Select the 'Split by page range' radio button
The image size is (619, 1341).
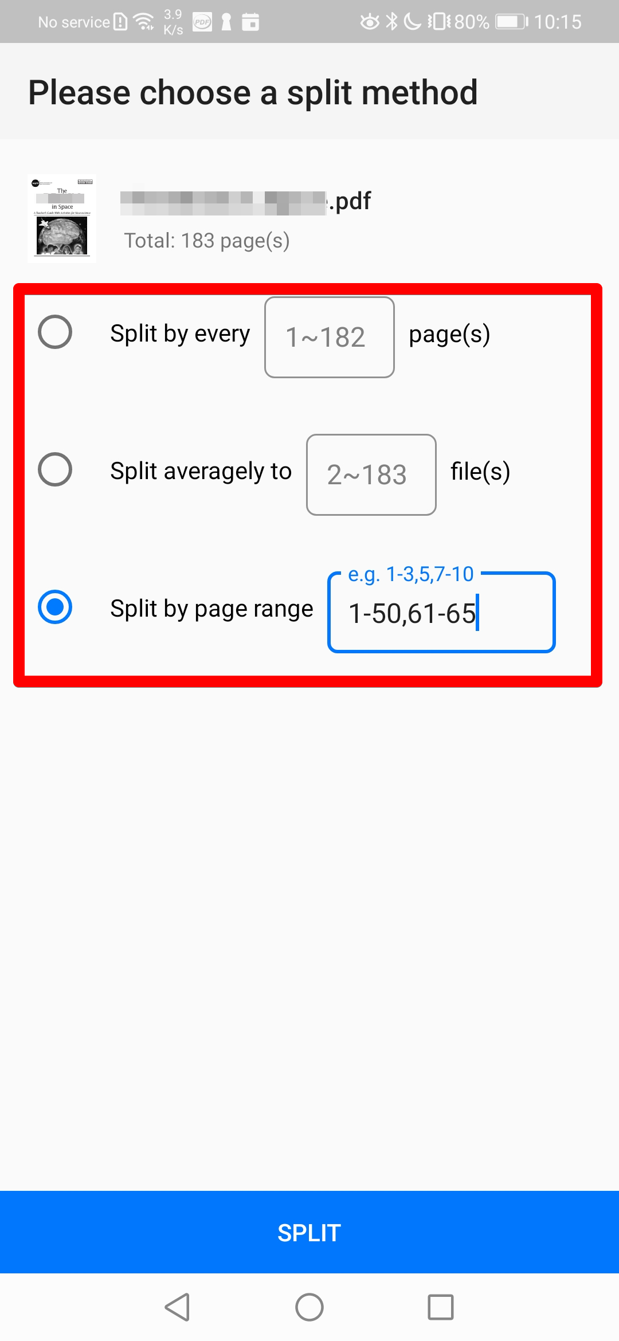[x=55, y=607]
